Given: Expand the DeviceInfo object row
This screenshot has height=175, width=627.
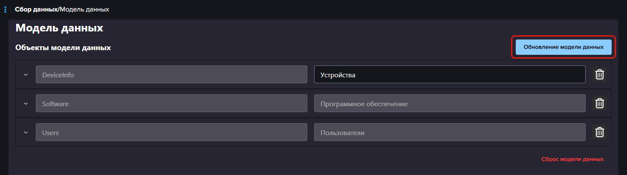Looking at the screenshot, I should pyautogui.click(x=26, y=75).
